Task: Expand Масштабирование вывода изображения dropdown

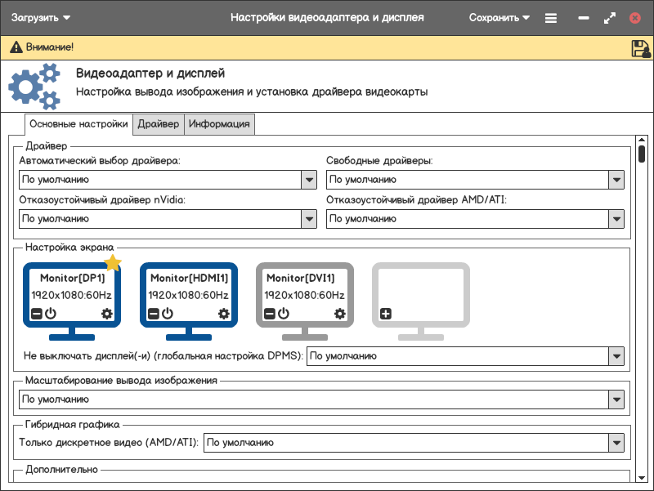Action: [x=616, y=399]
